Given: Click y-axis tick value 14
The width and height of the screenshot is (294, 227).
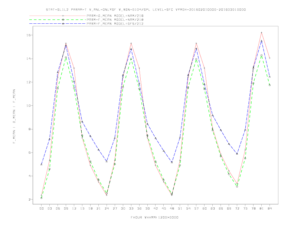Looking at the screenshot, I should click(x=29, y=59).
